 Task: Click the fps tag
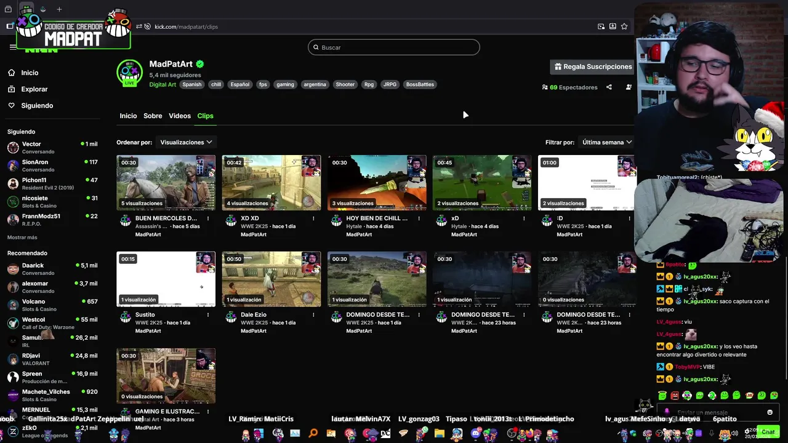[x=263, y=84]
